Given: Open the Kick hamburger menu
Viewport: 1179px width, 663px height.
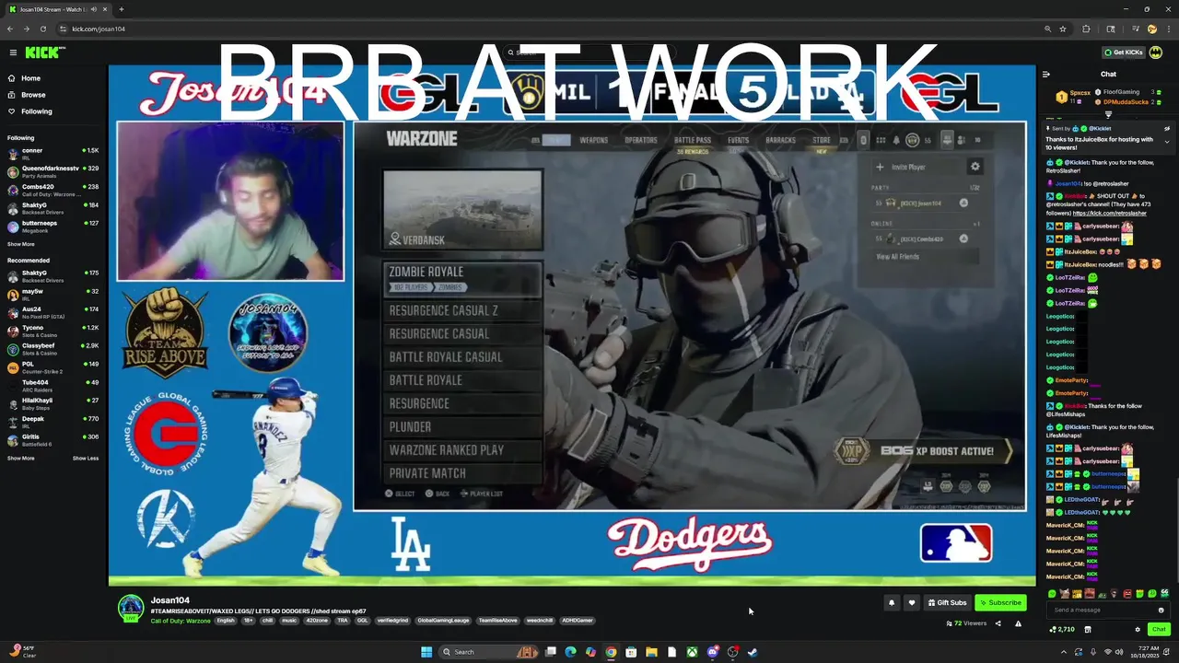Looking at the screenshot, I should point(13,52).
